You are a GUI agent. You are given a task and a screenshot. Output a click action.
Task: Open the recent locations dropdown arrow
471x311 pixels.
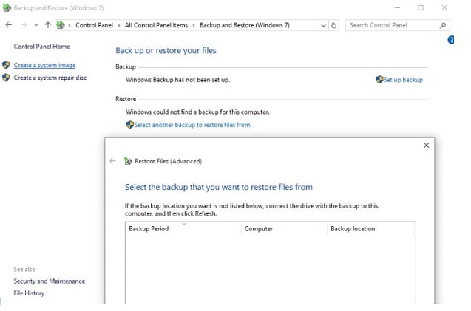pos(36,25)
